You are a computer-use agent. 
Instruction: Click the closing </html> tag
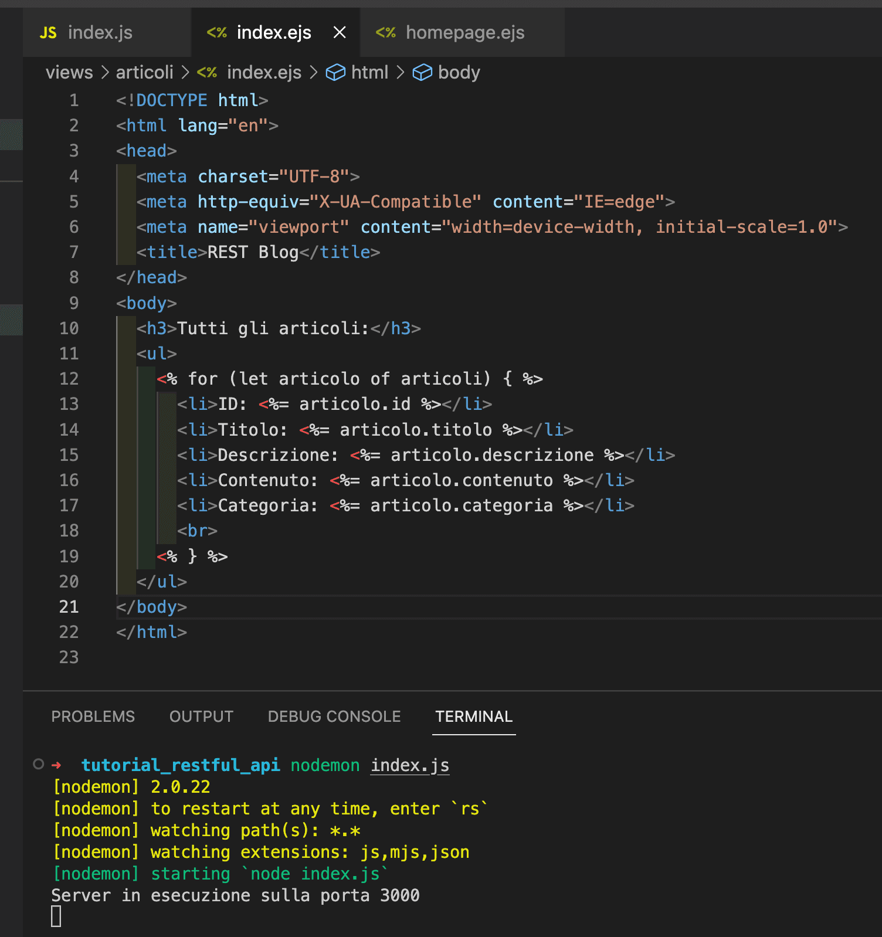[151, 632]
